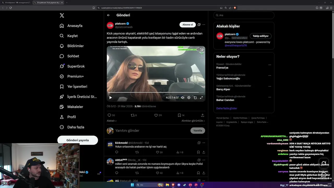Open Yer İşaretleri bookmarks

pyautogui.click(x=74, y=86)
